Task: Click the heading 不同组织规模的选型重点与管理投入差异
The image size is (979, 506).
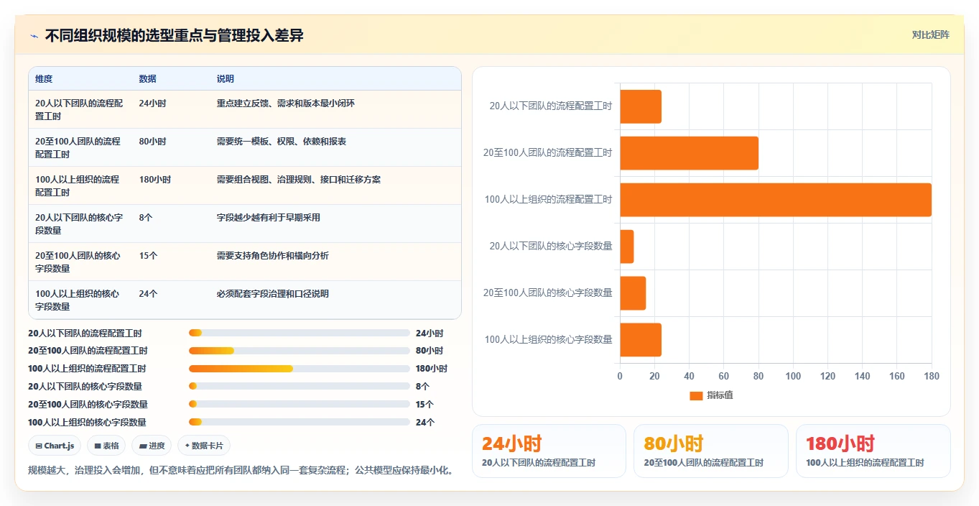Action: (174, 36)
